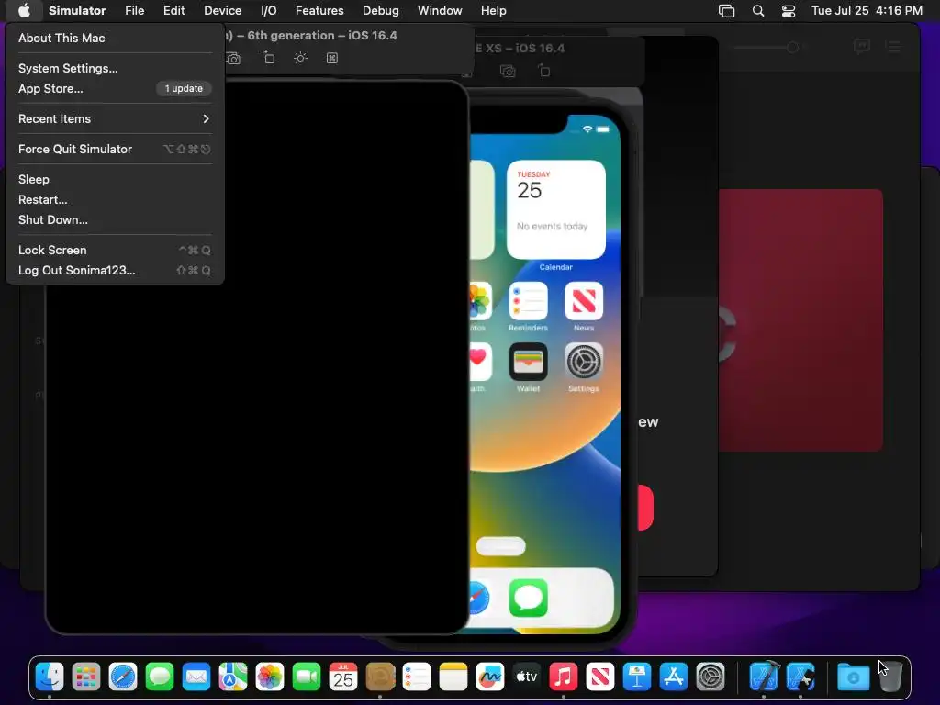This screenshot has width=940, height=705.
Task: Open Notes in the Dock
Action: tap(453, 677)
